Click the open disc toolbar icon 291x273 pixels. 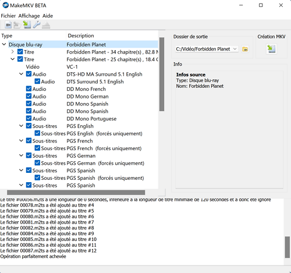17,25
